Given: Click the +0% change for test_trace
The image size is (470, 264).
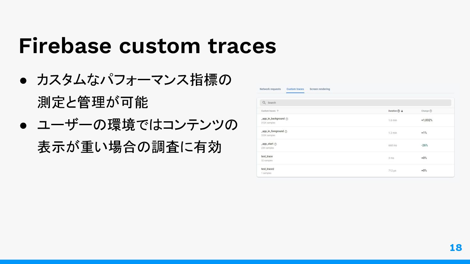Looking at the screenshot, I should (424, 158).
